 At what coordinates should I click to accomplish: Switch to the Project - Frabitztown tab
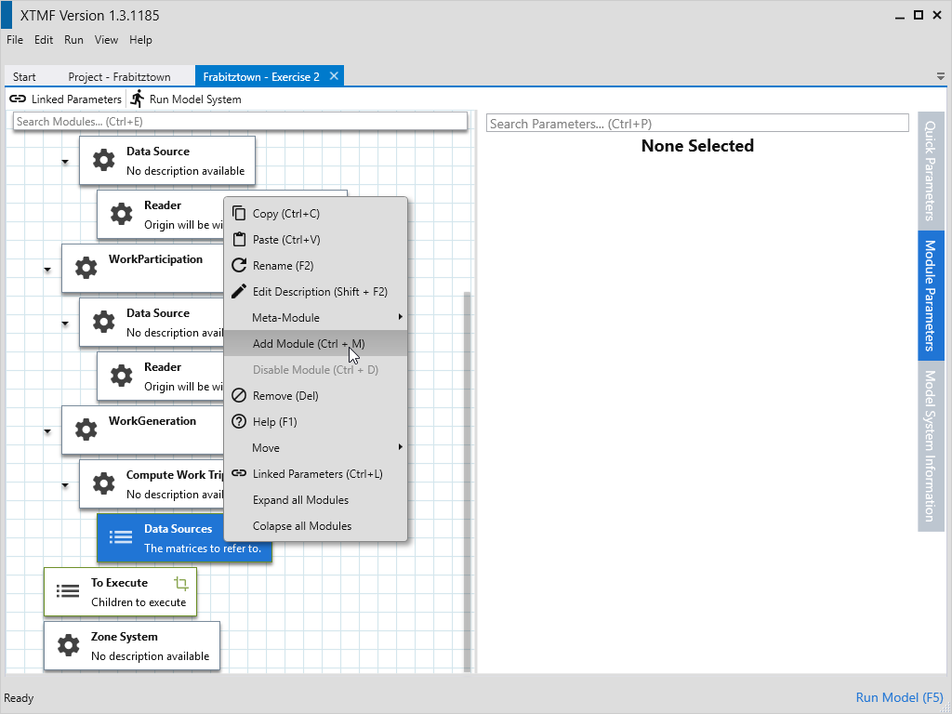[112, 77]
